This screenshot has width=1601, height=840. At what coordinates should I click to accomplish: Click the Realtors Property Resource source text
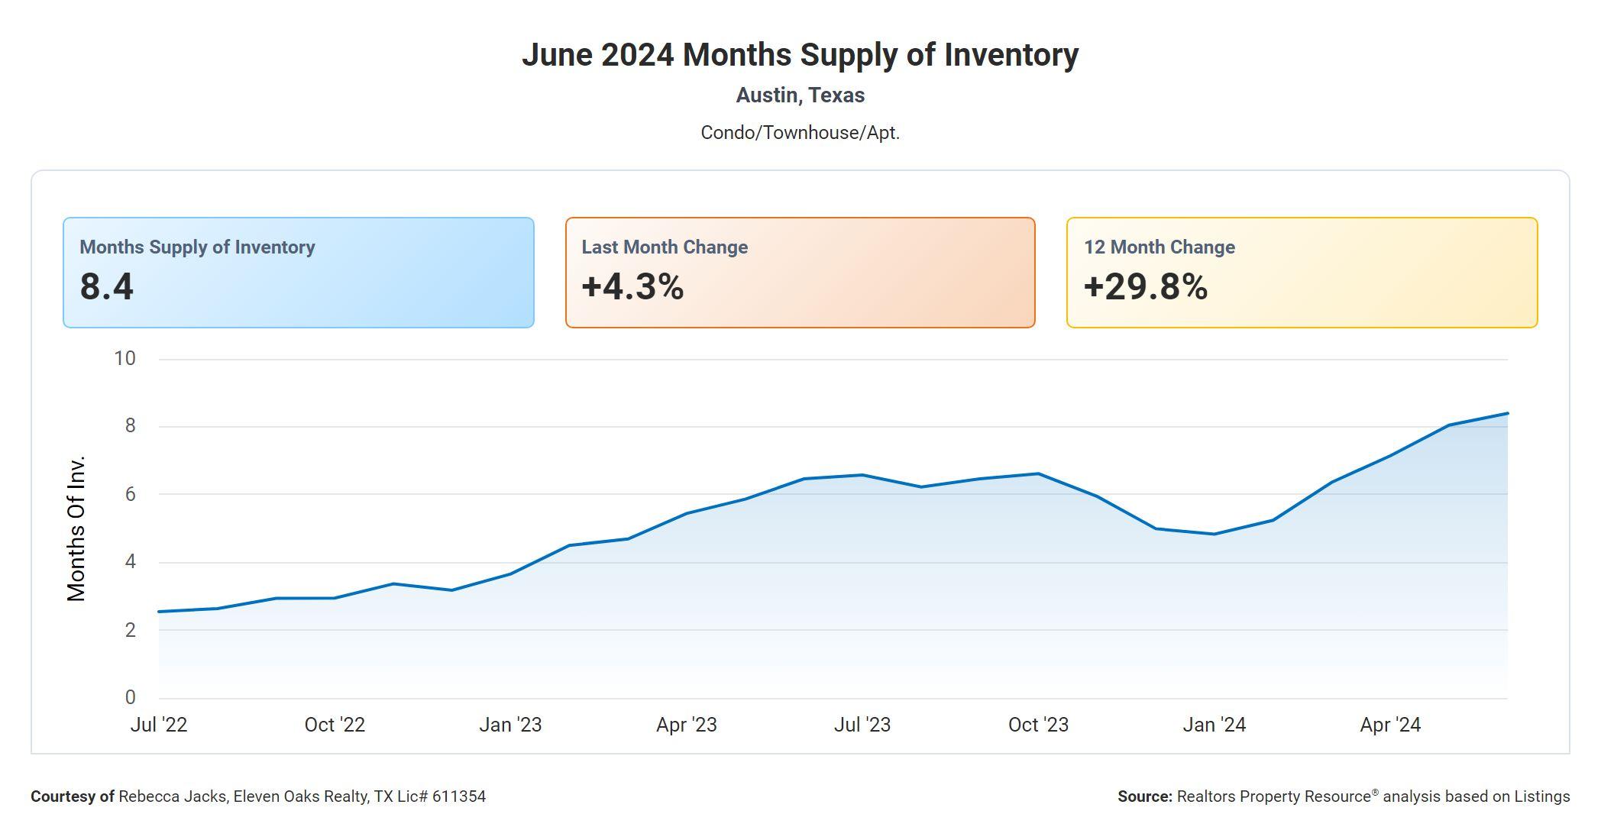point(1344,796)
